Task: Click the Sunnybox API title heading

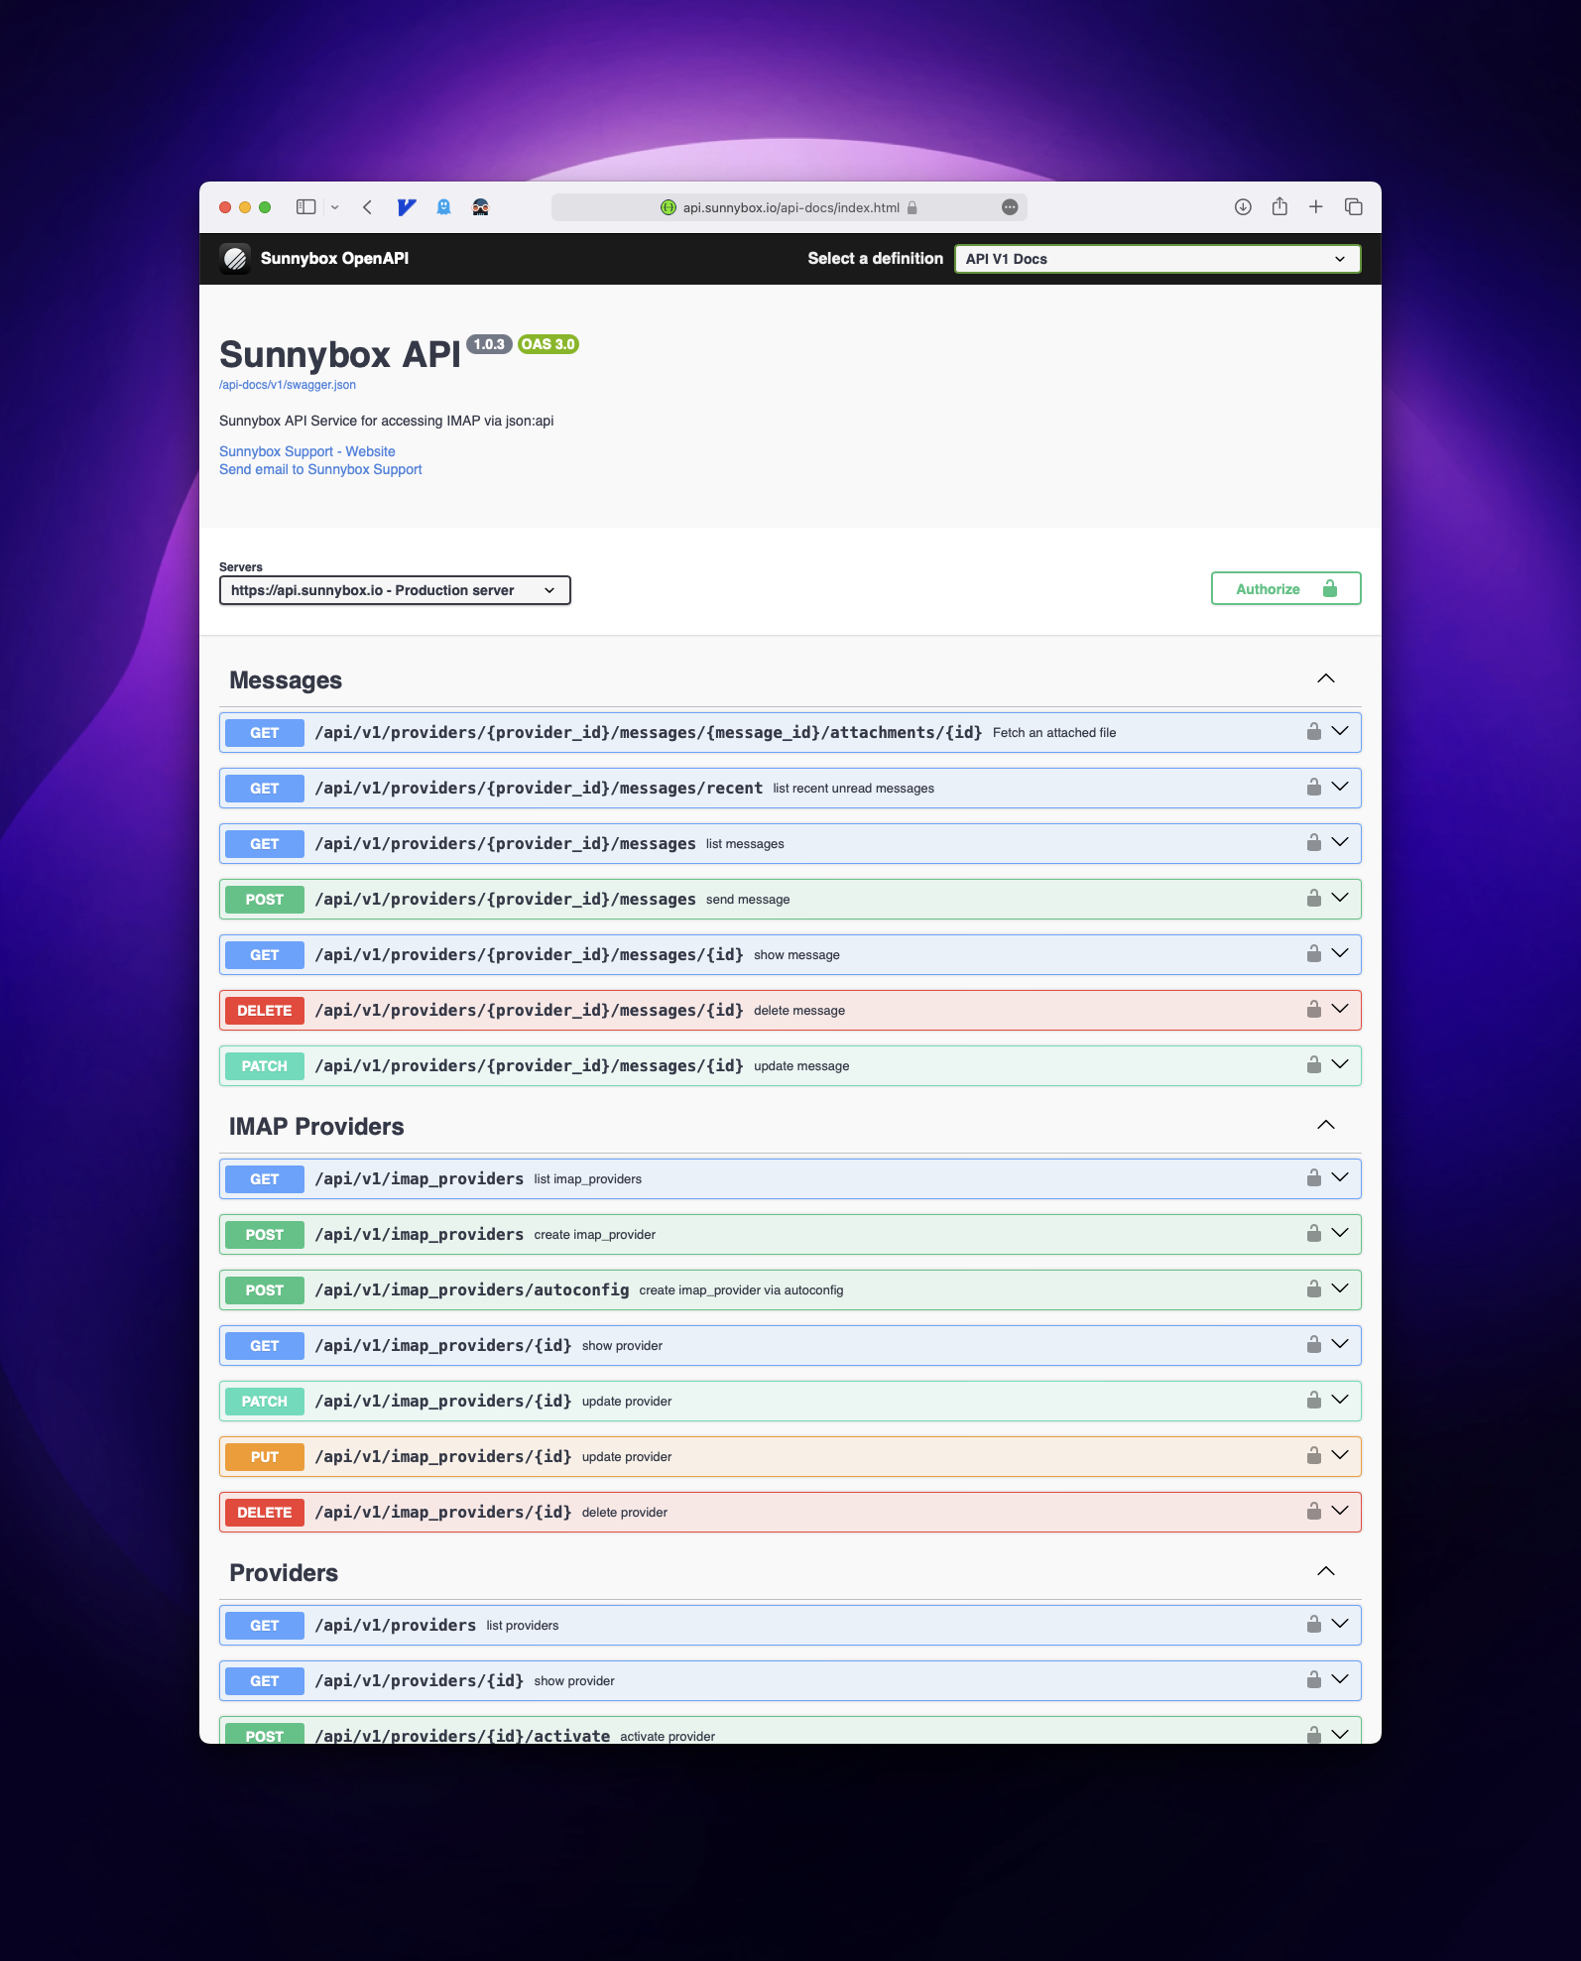Action: point(340,354)
